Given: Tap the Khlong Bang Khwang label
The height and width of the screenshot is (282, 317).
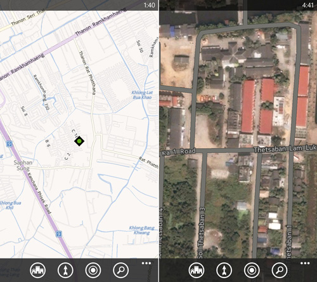Looking at the screenshot, I should 142,231.
